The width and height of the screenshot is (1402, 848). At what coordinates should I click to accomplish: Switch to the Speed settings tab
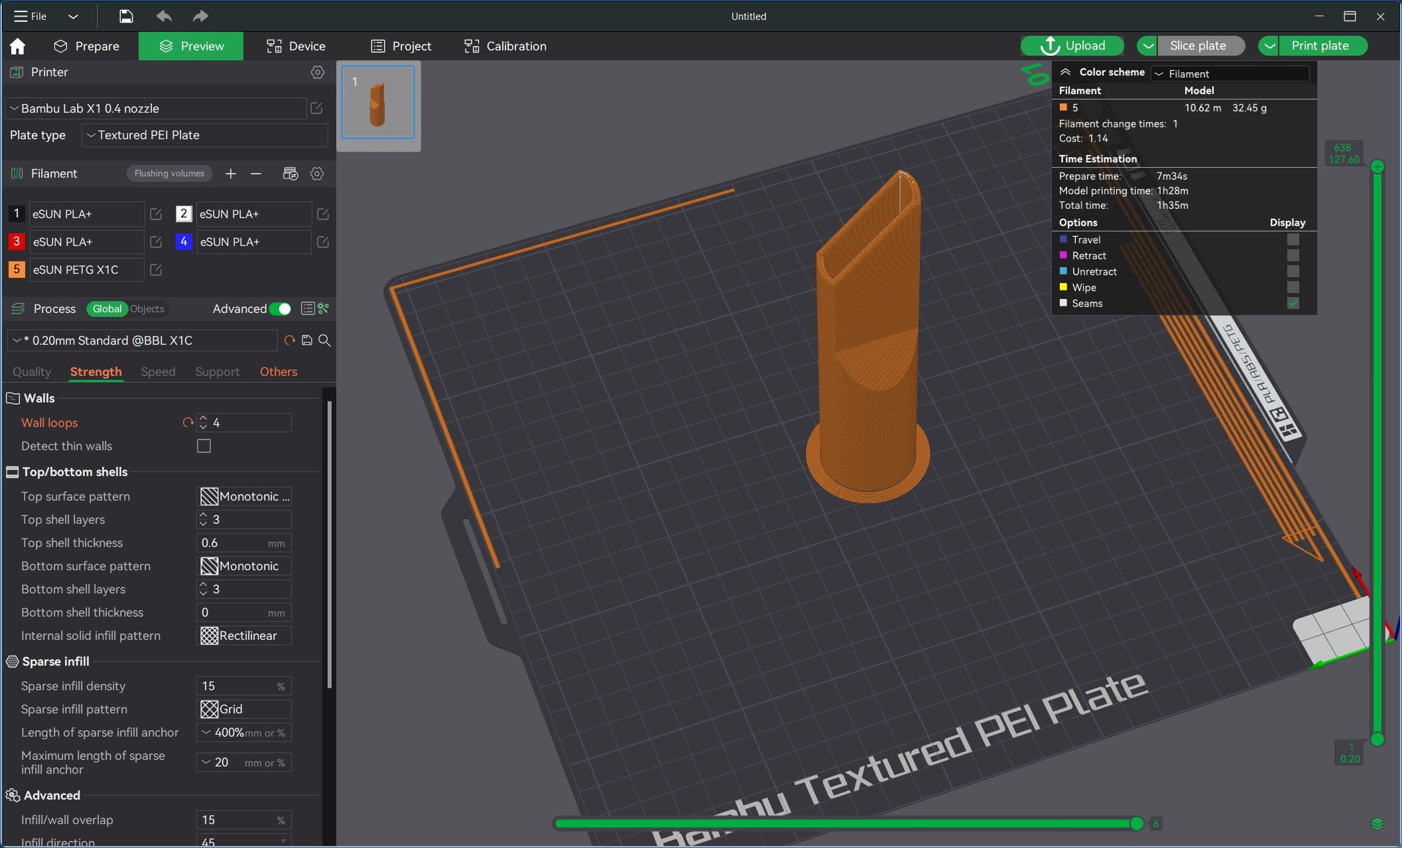[x=158, y=372]
